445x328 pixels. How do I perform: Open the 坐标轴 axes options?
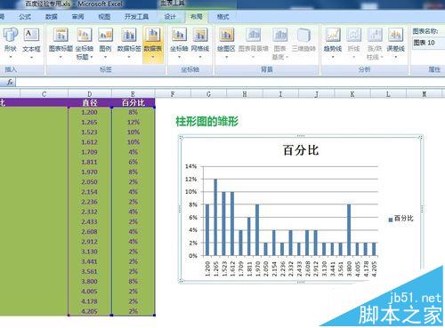pos(179,43)
